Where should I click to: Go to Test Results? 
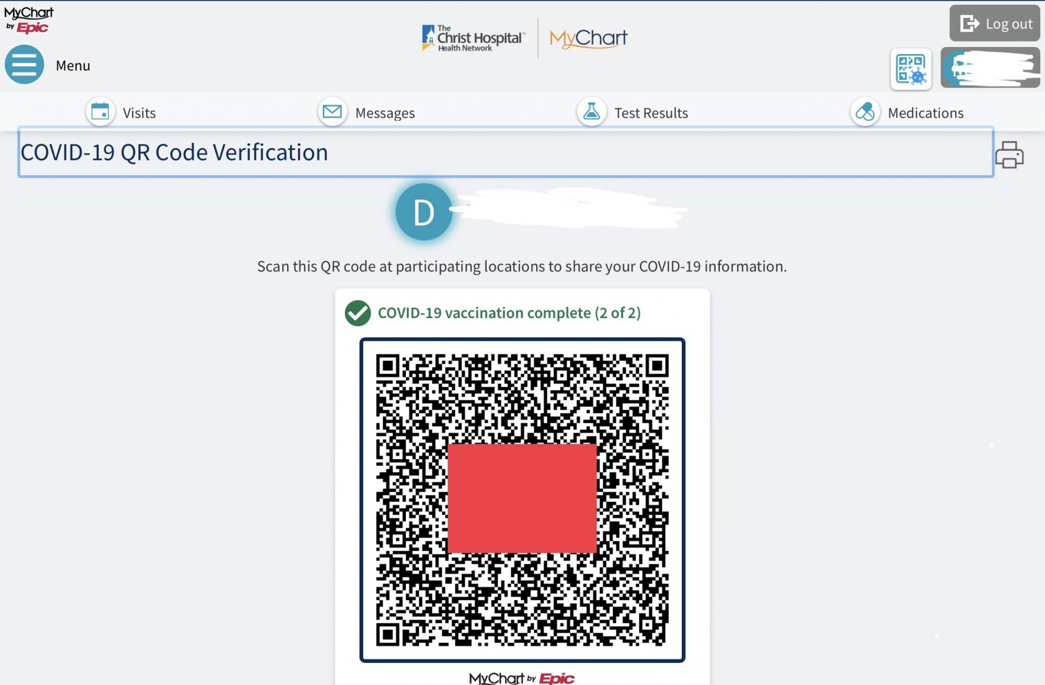[651, 113]
